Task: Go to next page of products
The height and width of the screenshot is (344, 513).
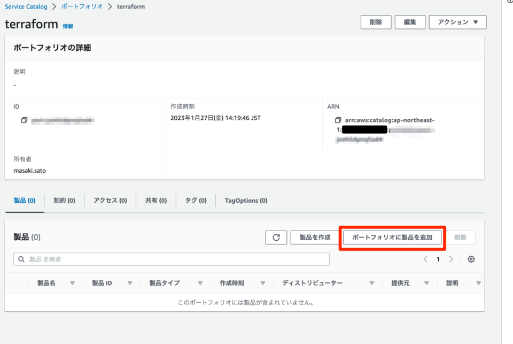Action: (x=451, y=259)
